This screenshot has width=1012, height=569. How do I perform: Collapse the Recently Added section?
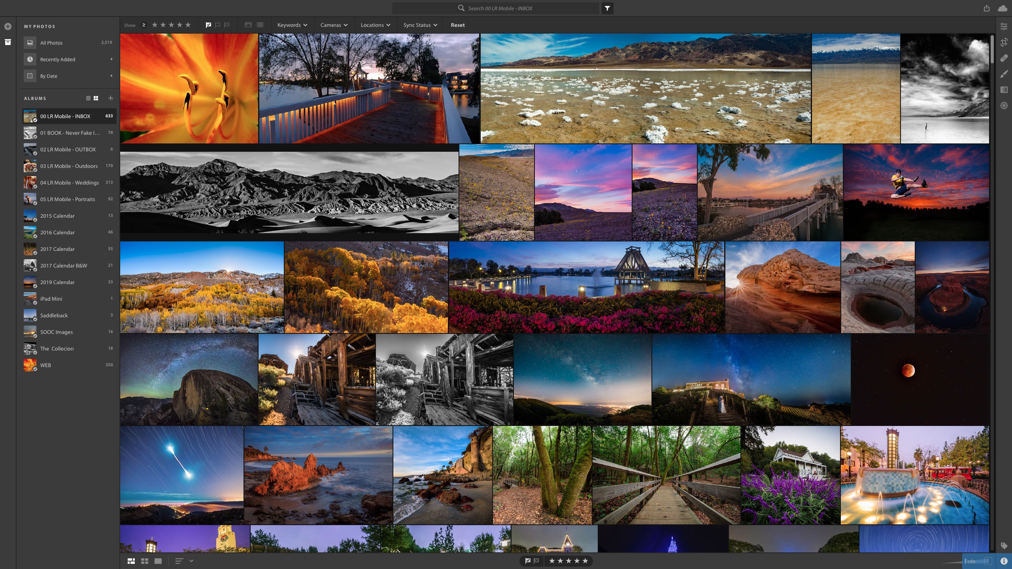[x=111, y=59]
